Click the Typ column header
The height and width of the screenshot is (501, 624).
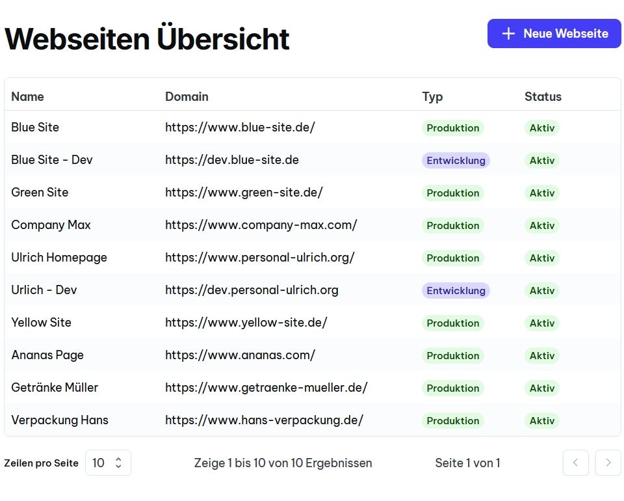(x=432, y=96)
